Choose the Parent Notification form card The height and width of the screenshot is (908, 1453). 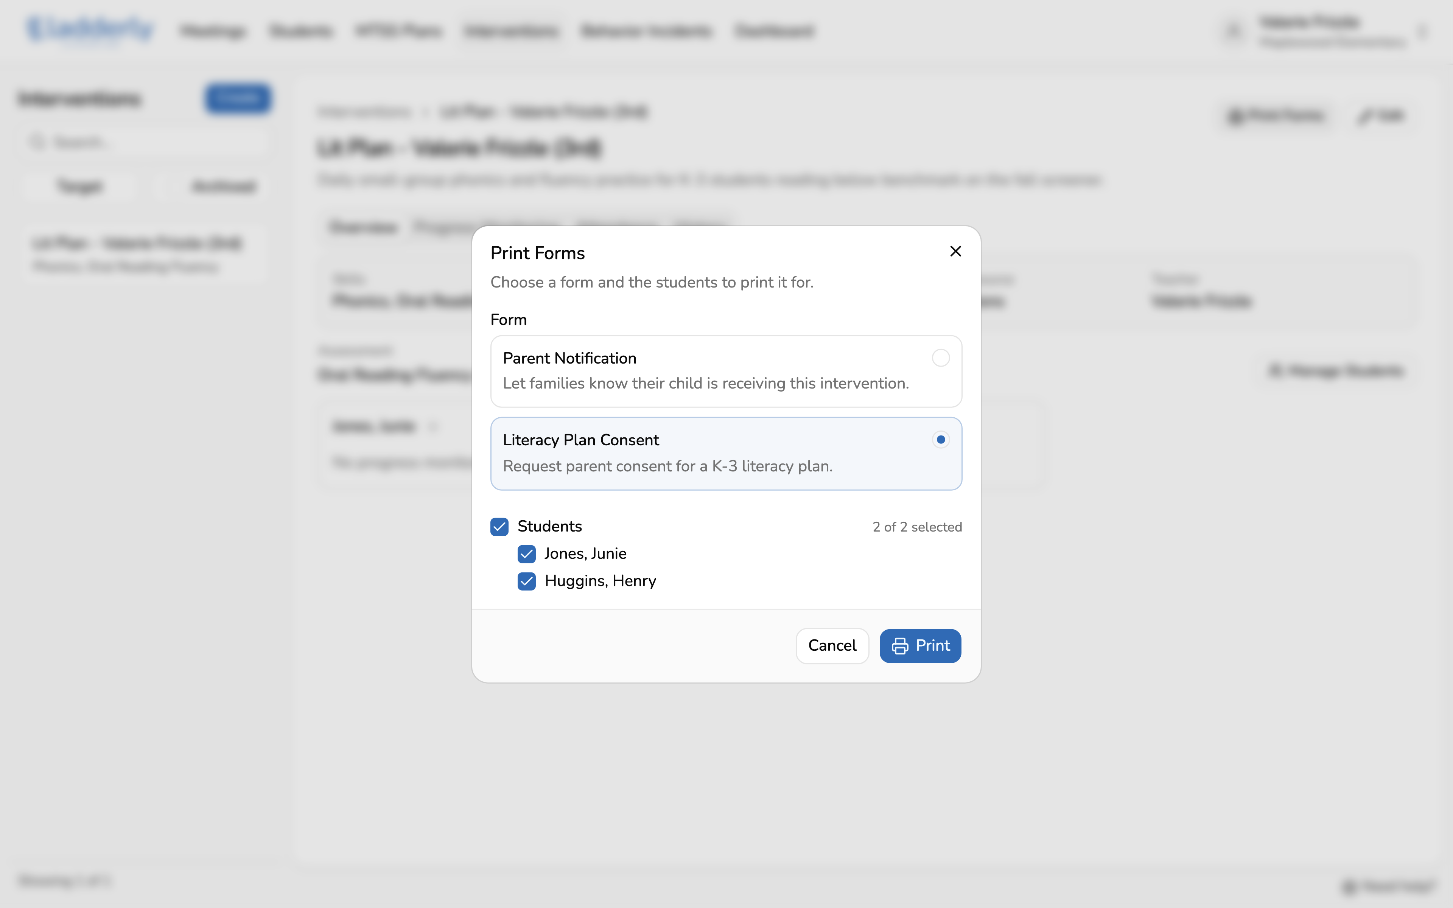coord(726,371)
